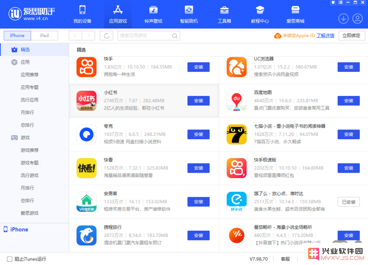Open the 饿了么 app icon

click(x=237, y=202)
